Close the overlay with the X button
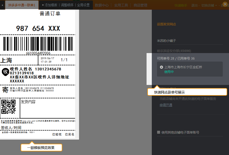 (x=225, y=4)
